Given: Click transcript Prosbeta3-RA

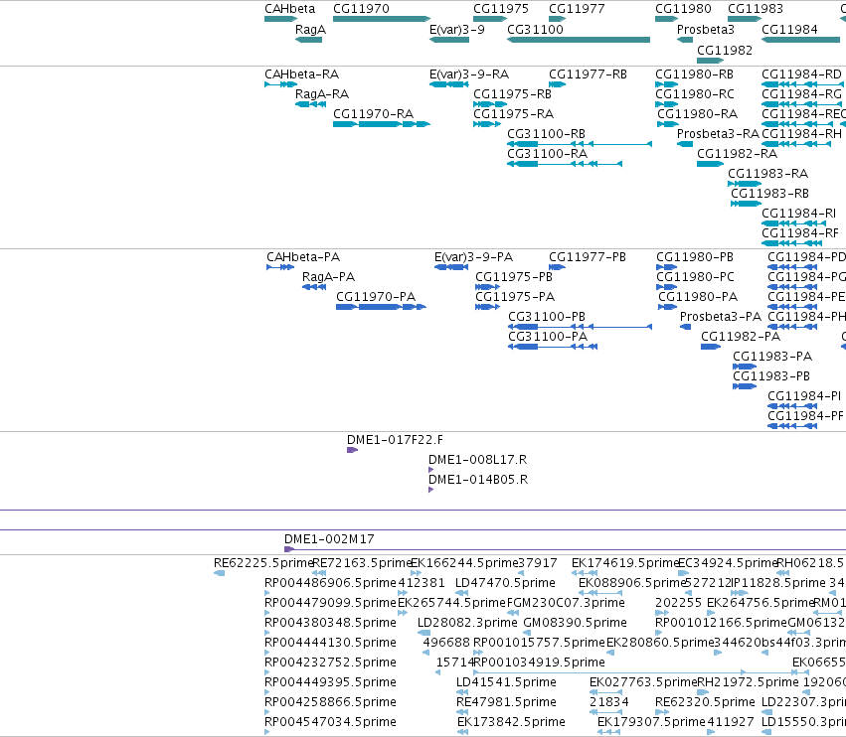Looking at the screenshot, I should click(x=718, y=134).
